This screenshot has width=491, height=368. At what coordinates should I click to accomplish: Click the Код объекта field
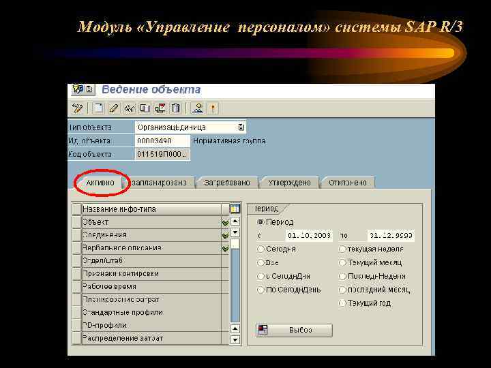point(162,154)
